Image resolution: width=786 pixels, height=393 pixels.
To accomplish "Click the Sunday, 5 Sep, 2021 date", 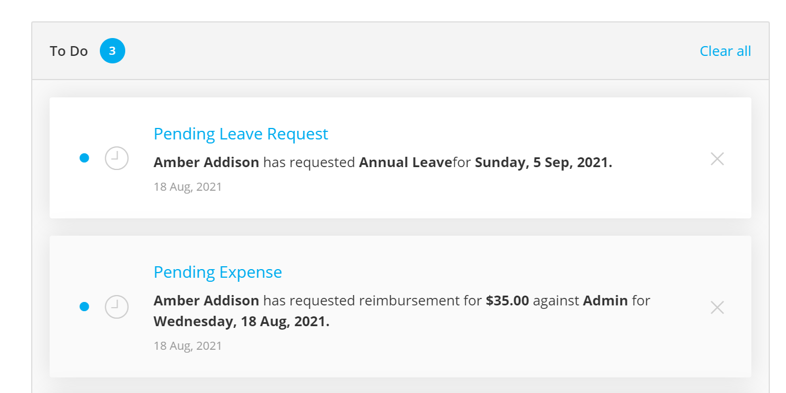I will click(x=544, y=163).
